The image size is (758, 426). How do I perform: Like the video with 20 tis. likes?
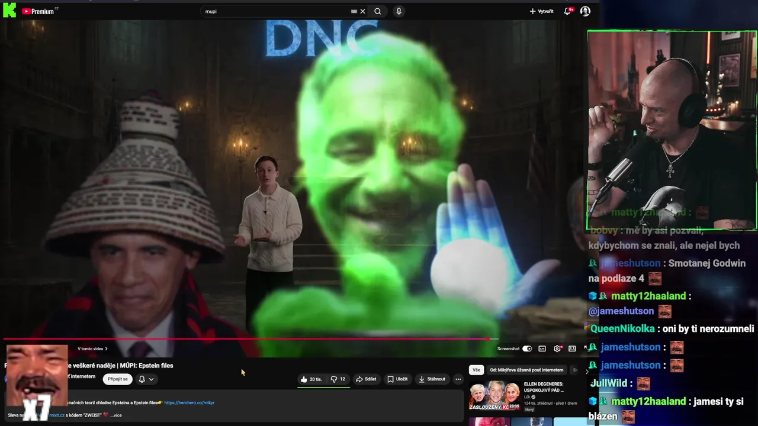[311, 379]
